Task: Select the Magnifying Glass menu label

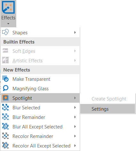Action: click(31, 89)
